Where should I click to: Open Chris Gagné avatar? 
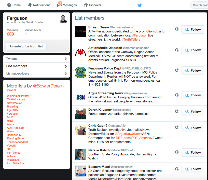tap(80, 130)
